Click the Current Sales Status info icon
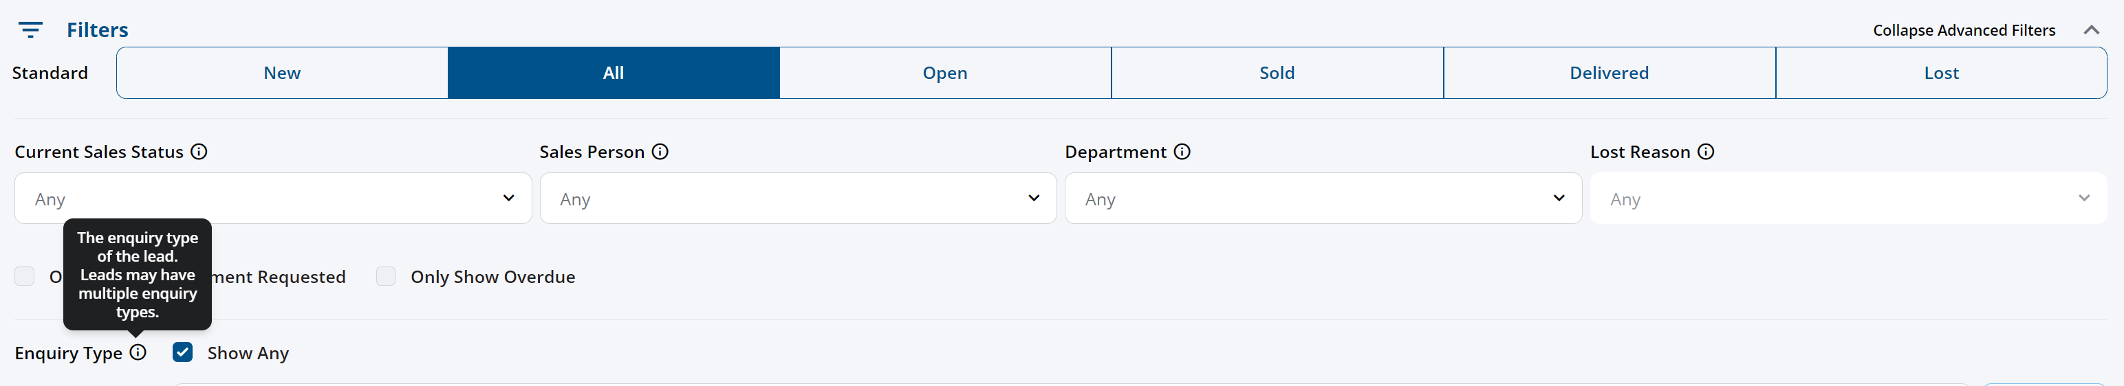Viewport: 2124px width, 386px height. pyautogui.click(x=199, y=152)
